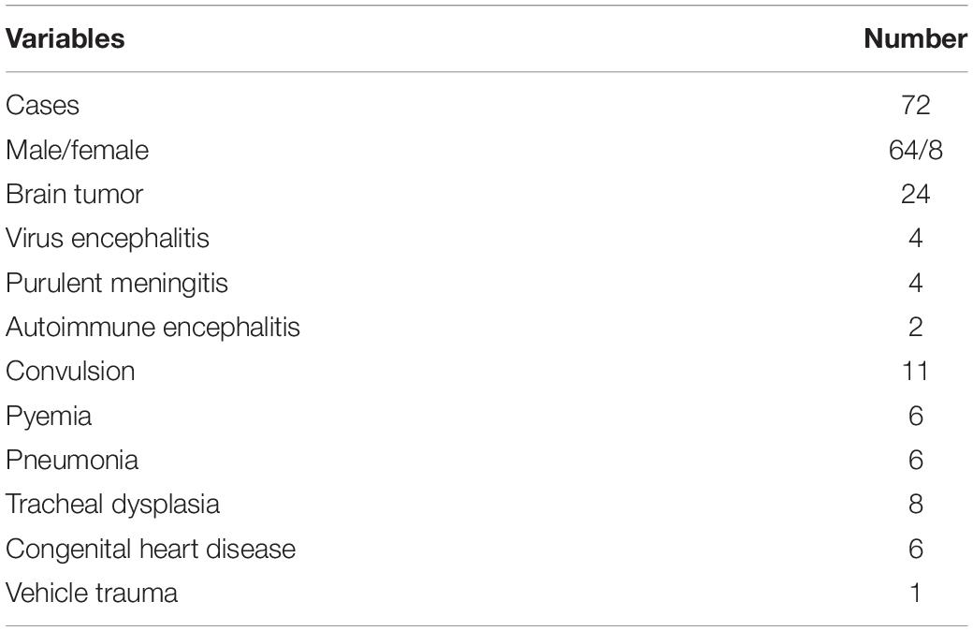Click the Number column header

tap(915, 38)
